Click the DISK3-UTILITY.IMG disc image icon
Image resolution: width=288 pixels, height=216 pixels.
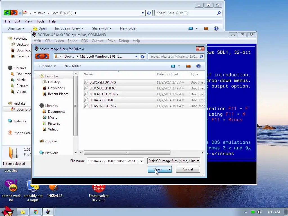click(x=86, y=94)
